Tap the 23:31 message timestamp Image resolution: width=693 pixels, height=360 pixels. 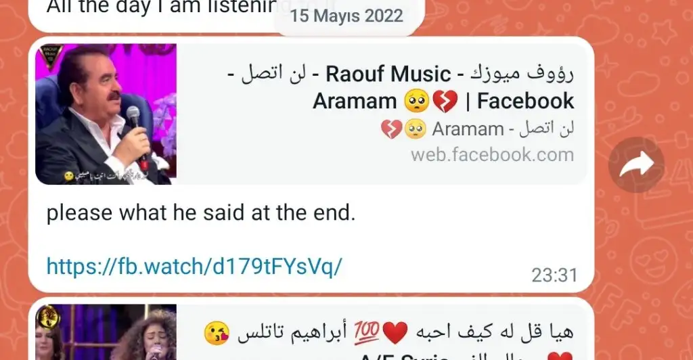click(554, 275)
